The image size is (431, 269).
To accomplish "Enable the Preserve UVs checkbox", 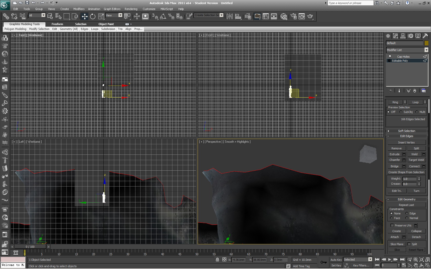I will click(392, 225).
